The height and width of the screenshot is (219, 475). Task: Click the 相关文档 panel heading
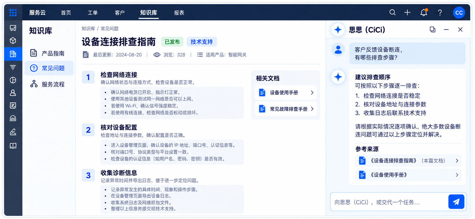(x=268, y=78)
